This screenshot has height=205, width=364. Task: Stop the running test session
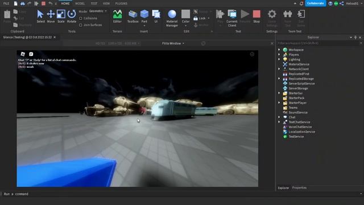pos(257,17)
